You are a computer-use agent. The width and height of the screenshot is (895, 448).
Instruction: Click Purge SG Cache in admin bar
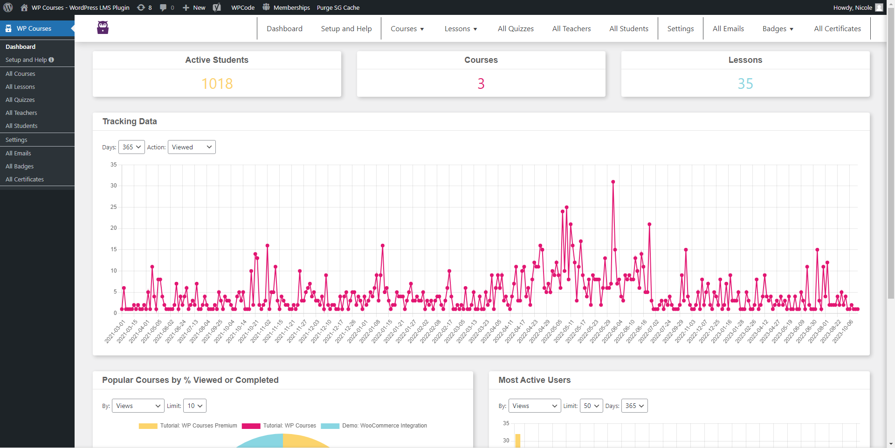pyautogui.click(x=338, y=7)
